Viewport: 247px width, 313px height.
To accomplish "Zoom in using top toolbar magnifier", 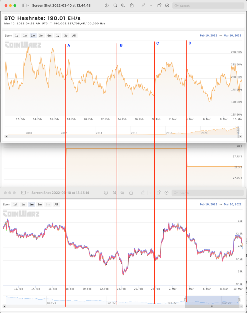I will [x=123, y=6].
